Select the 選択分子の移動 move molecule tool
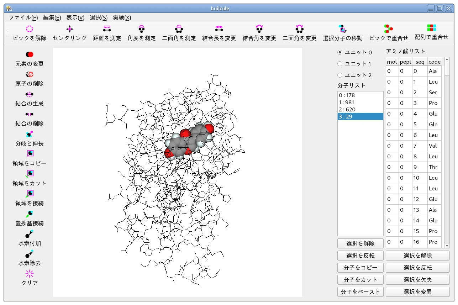Image resolution: width=458 pixels, height=305 pixels. 342,29
